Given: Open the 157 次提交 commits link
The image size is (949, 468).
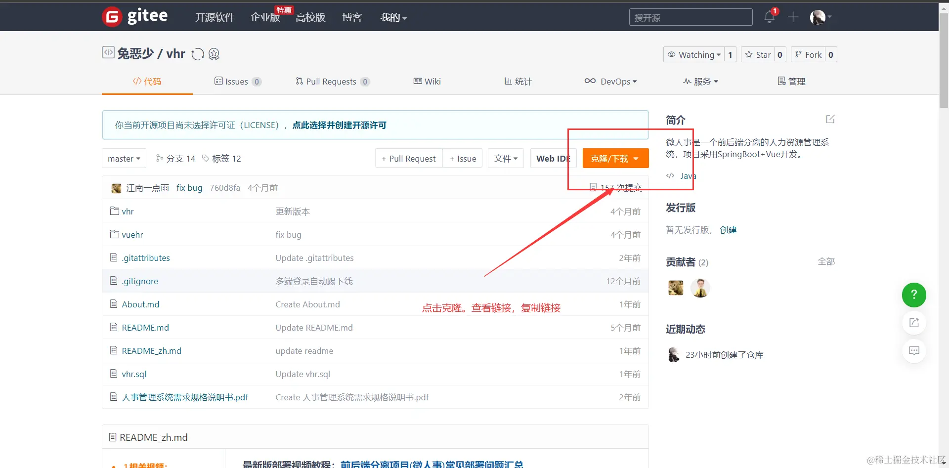Looking at the screenshot, I should click(x=615, y=188).
